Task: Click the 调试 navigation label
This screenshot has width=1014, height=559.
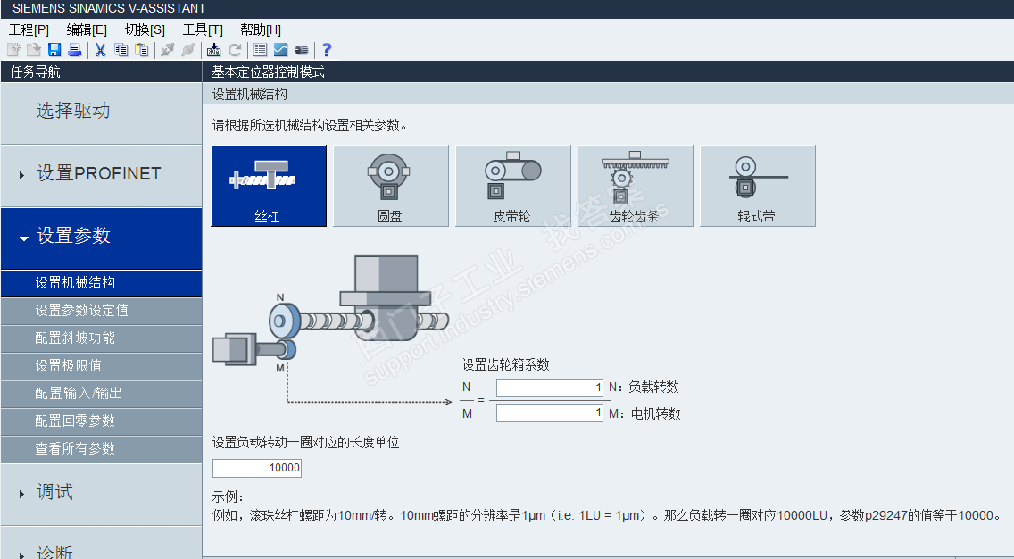Action: point(55,492)
